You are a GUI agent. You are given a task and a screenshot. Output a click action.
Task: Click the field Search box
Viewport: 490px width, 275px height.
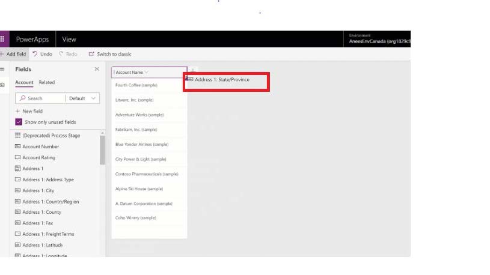click(x=40, y=98)
